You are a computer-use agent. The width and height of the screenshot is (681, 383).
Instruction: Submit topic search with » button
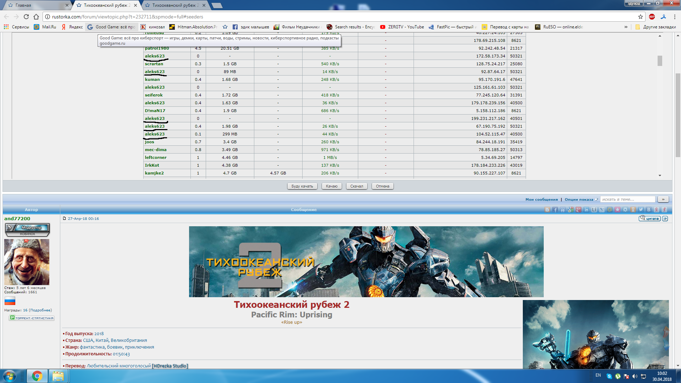(663, 199)
